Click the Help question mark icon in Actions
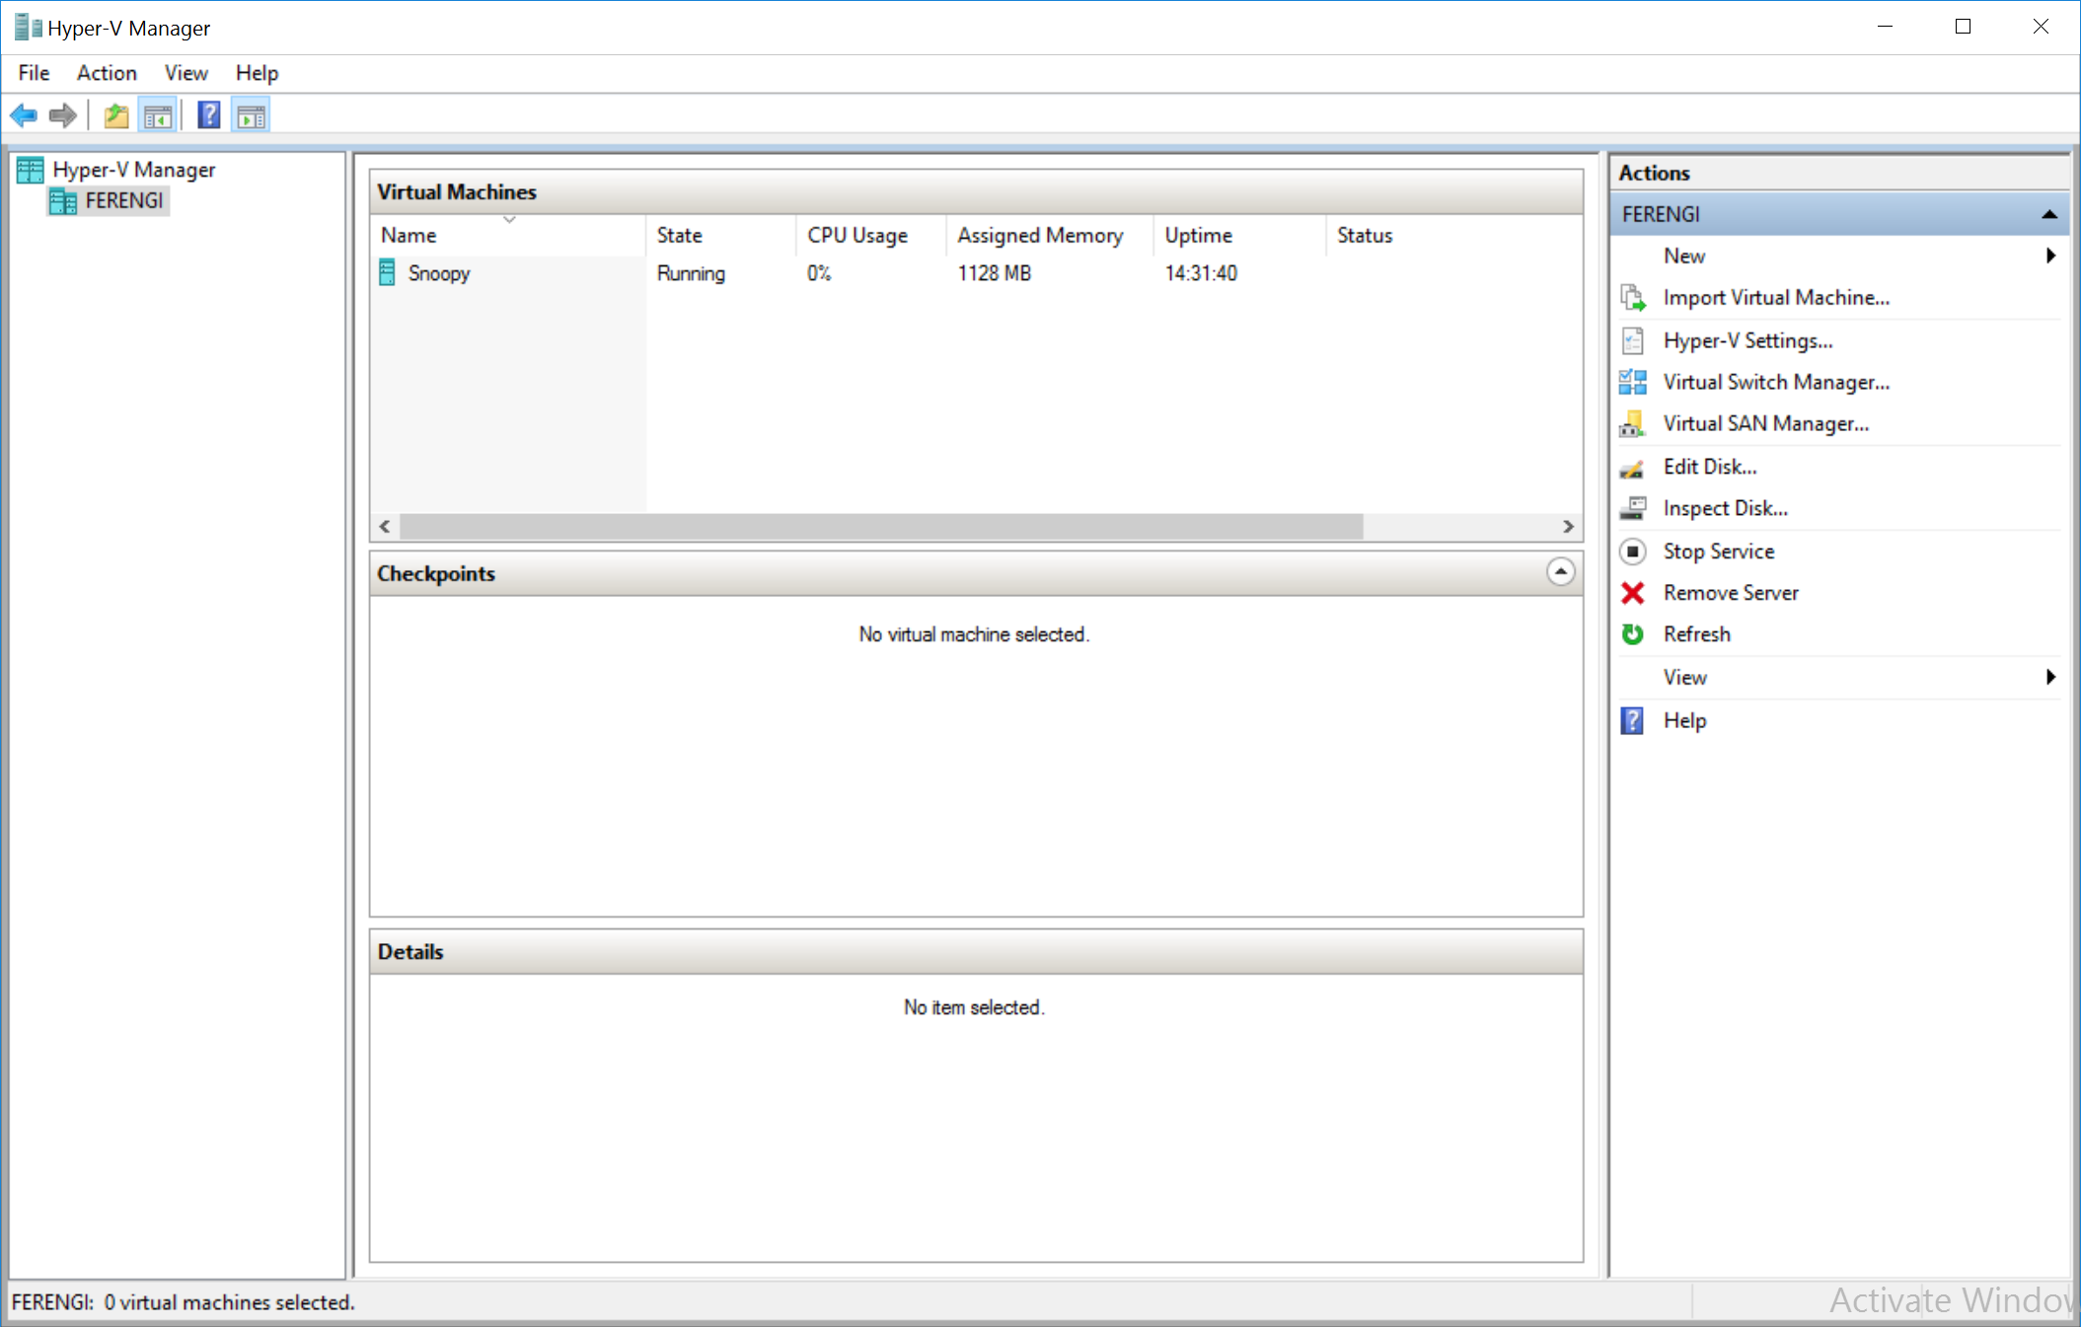2081x1327 pixels. (x=1633, y=720)
